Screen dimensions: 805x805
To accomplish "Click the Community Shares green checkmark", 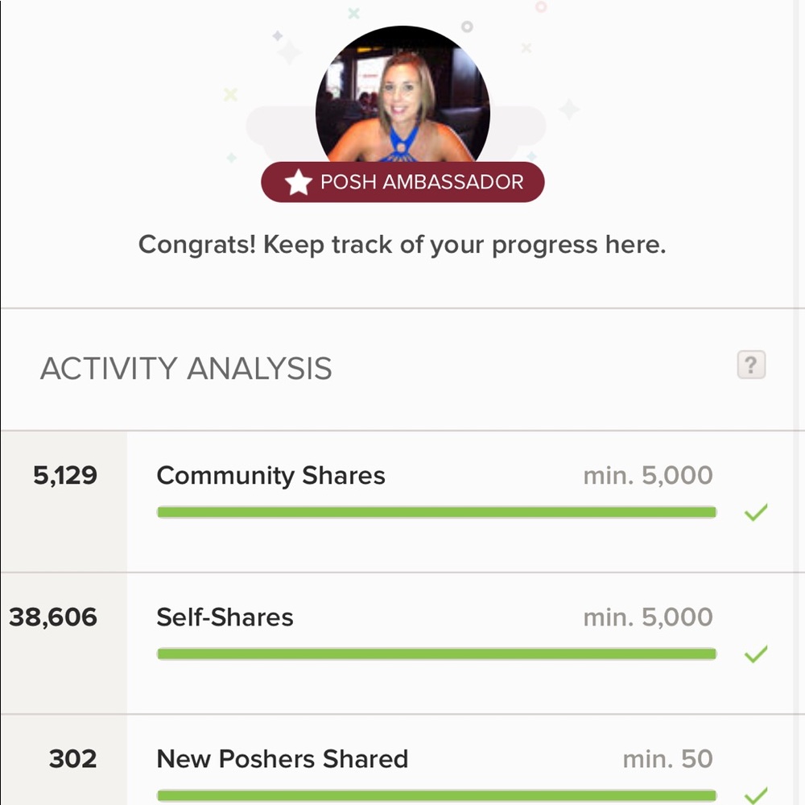I will pyautogui.click(x=756, y=512).
